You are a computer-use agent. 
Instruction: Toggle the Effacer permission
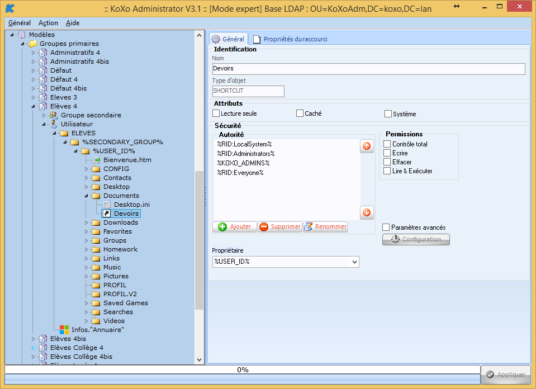(387, 162)
